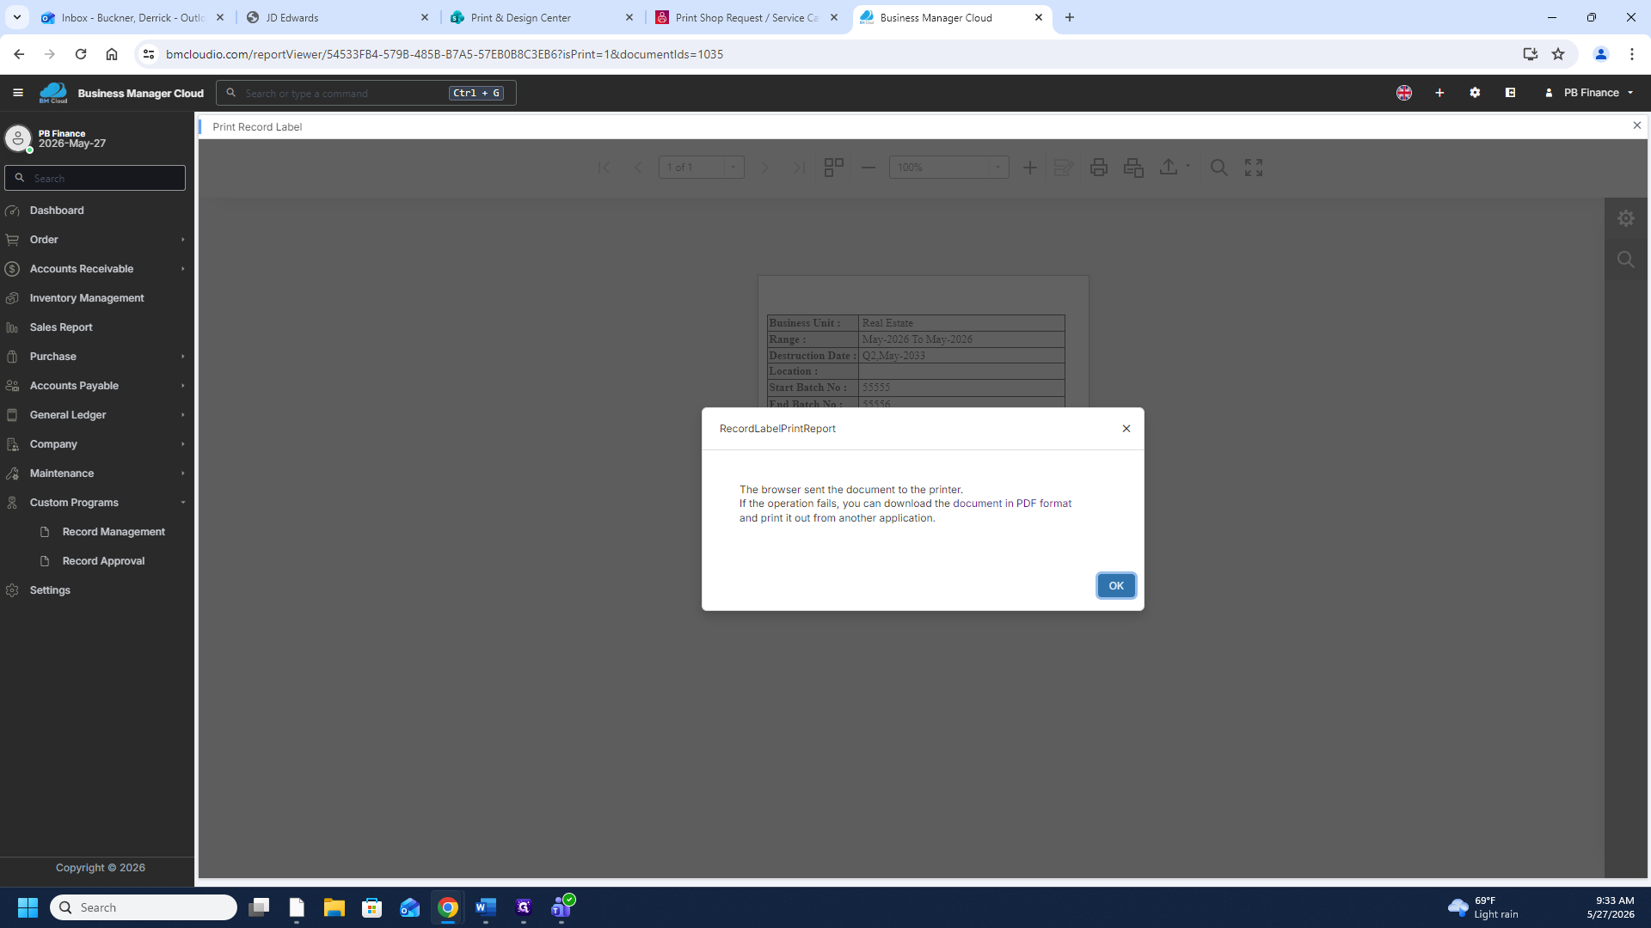Go to last report page

799,168
